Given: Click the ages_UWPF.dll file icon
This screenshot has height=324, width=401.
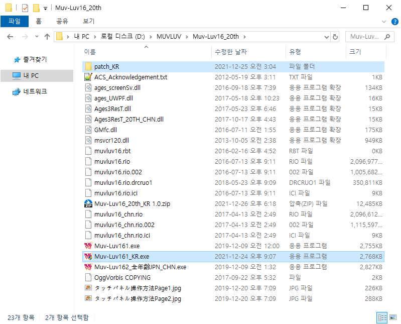Looking at the screenshot, I should 88,98.
